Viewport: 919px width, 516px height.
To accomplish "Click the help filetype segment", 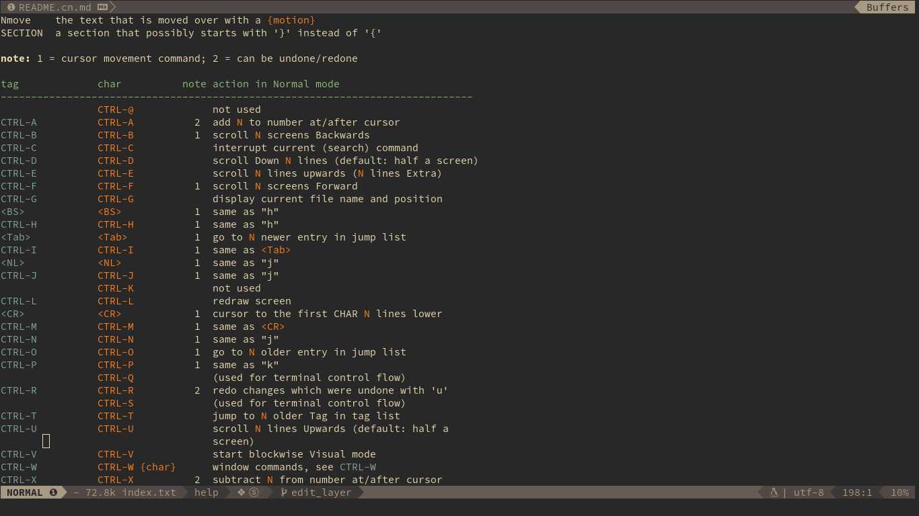I will pos(207,492).
